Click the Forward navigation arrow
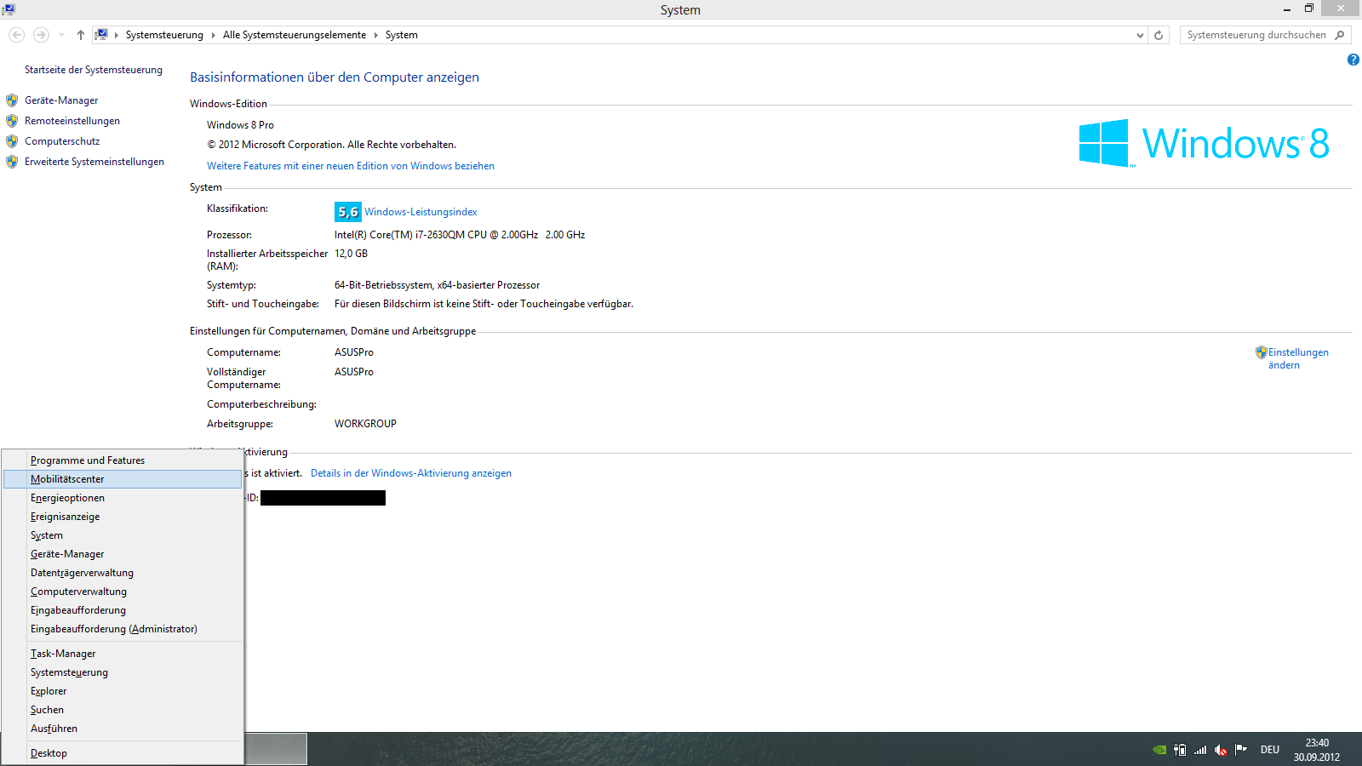Viewport: 1362px width, 766px height. [41, 35]
